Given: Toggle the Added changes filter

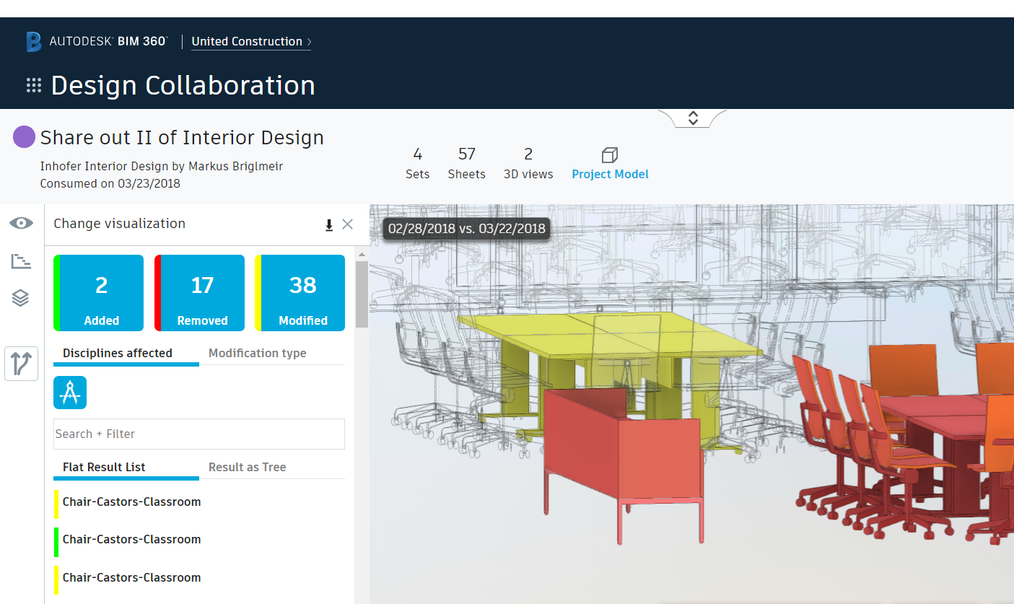Looking at the screenshot, I should [x=98, y=293].
